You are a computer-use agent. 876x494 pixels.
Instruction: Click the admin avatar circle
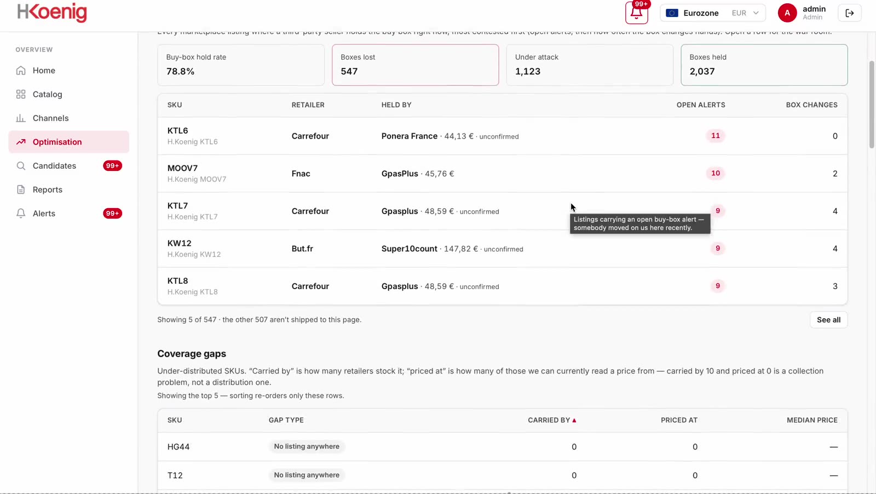(x=787, y=13)
